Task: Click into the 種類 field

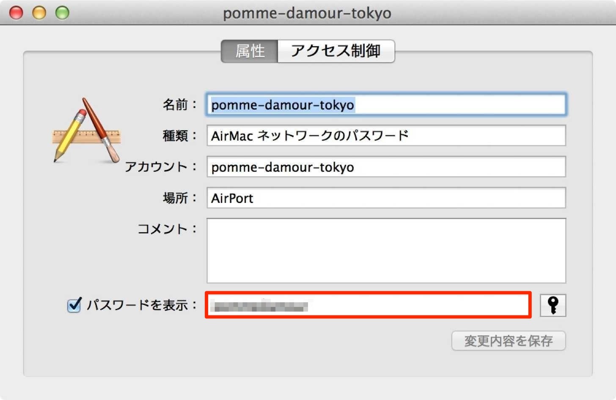Action: point(386,135)
